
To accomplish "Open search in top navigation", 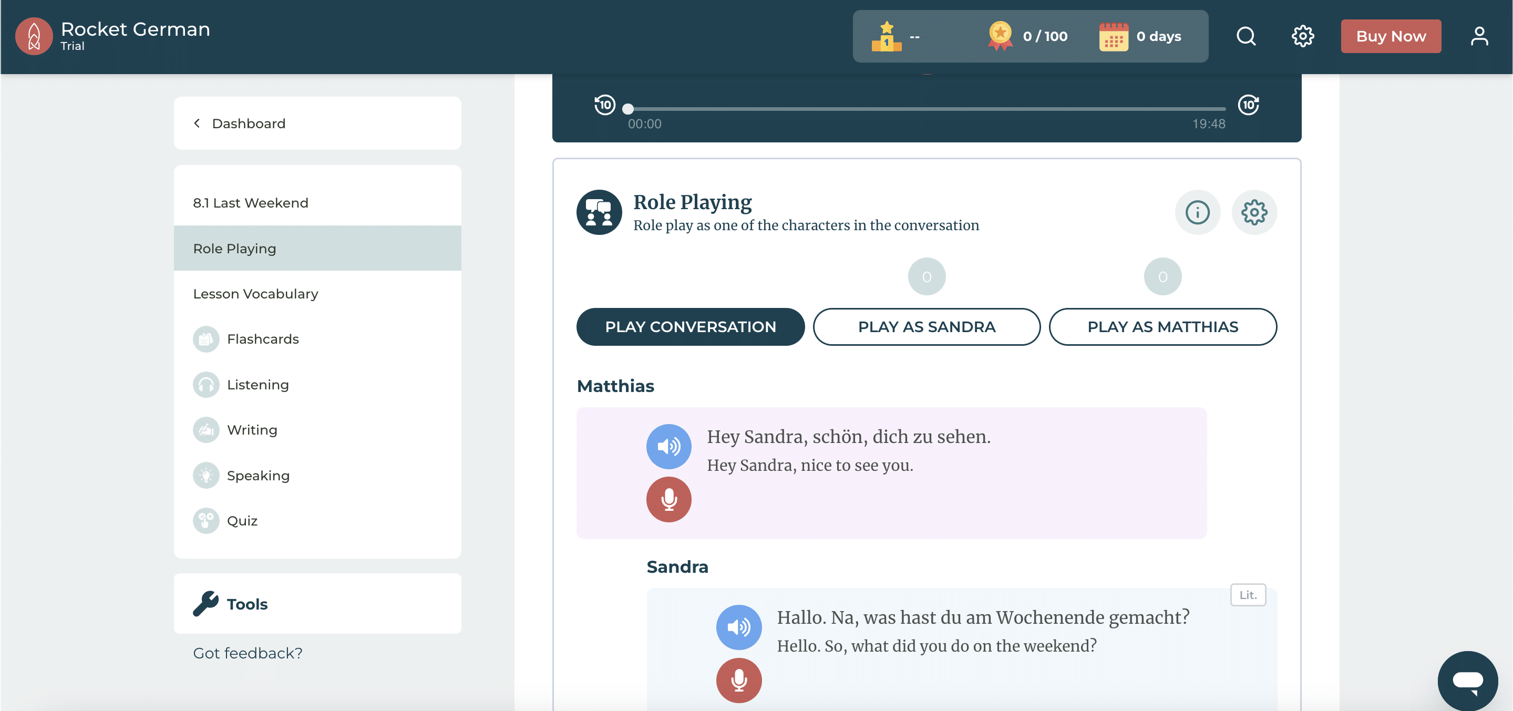I will coord(1246,36).
